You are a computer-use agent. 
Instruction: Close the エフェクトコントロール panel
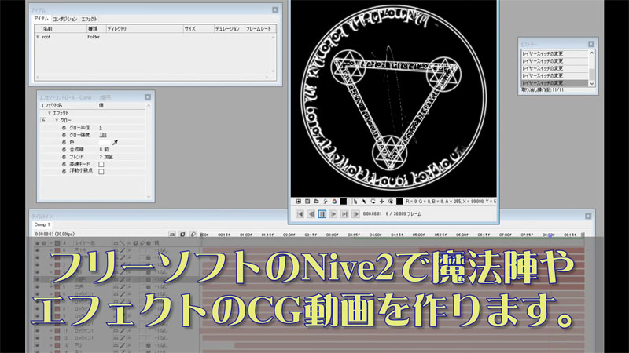click(148, 97)
